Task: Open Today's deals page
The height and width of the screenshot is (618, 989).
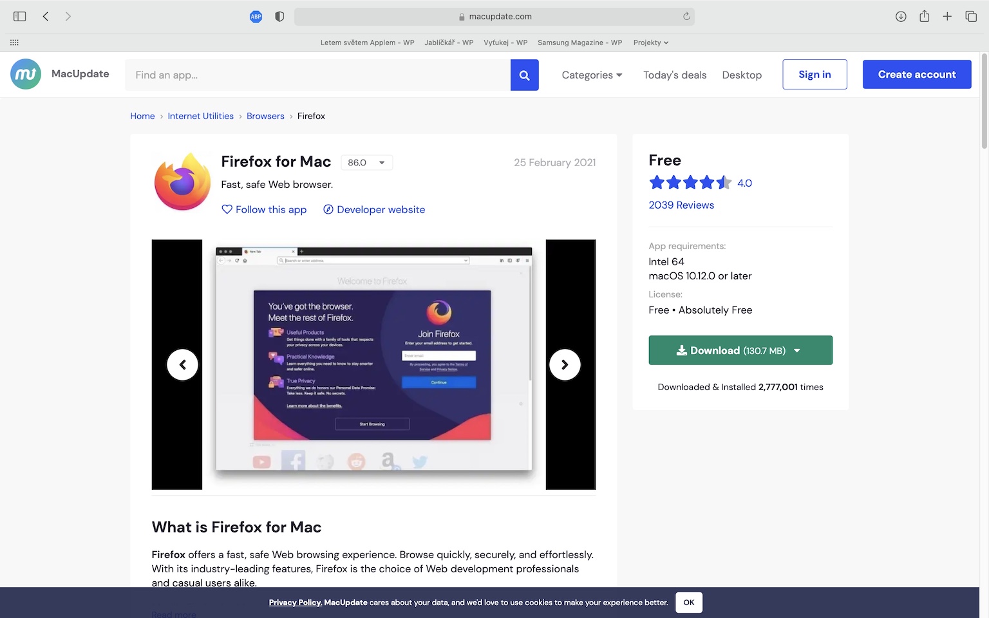Action: click(675, 75)
